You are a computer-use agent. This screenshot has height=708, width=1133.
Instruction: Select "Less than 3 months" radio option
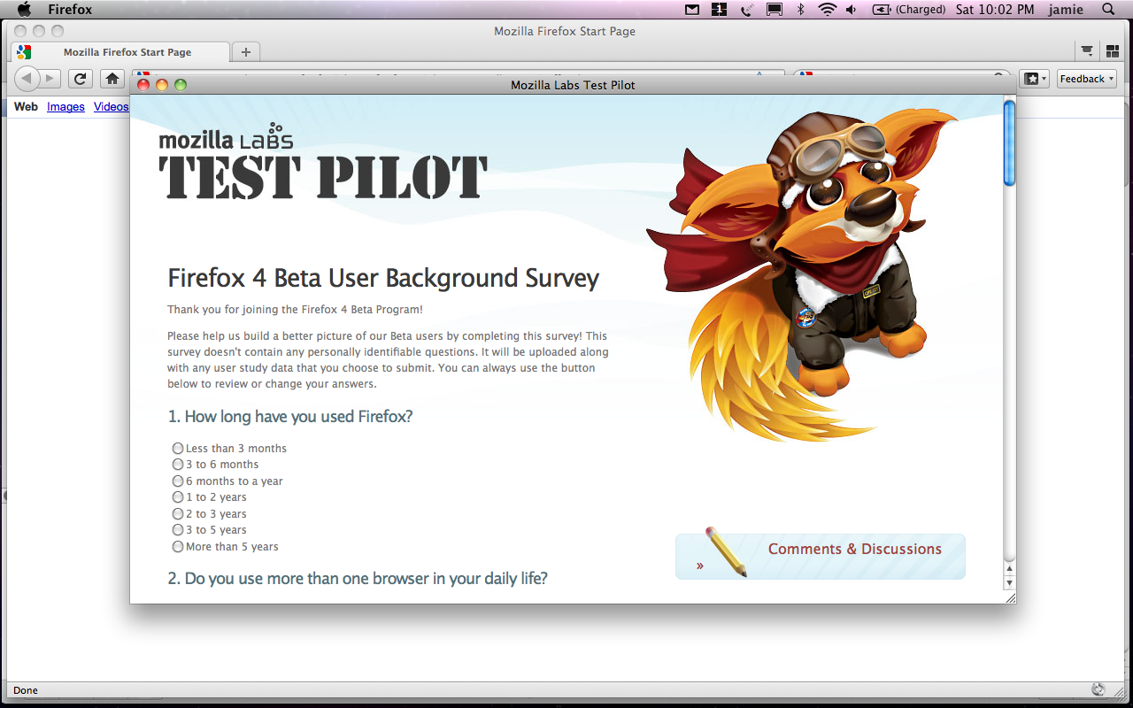[178, 449]
